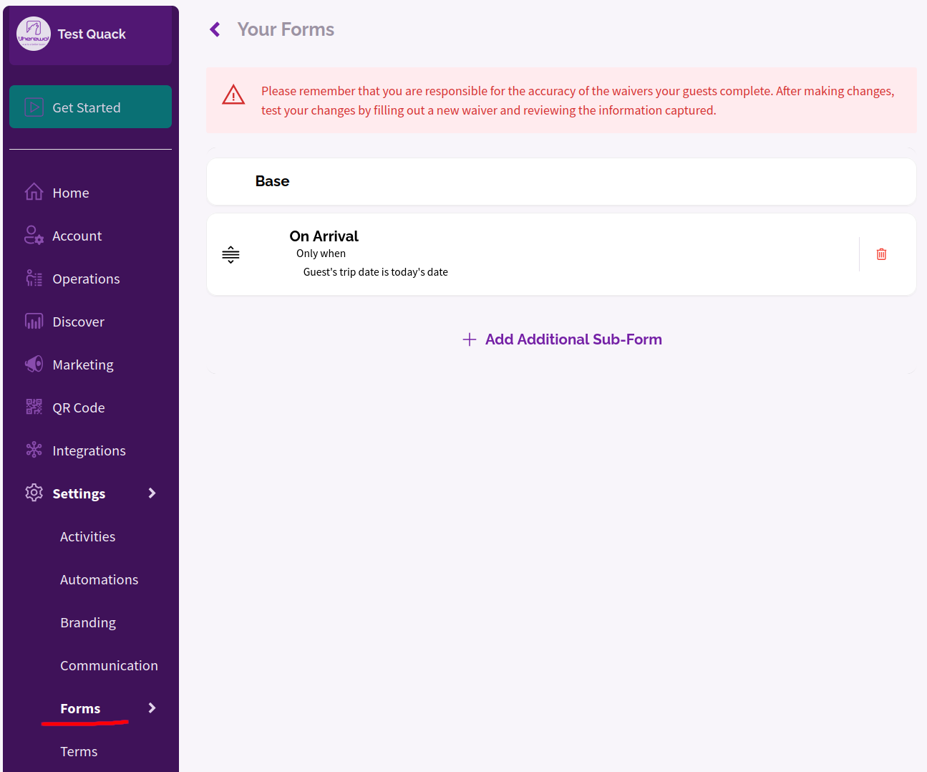
Task: Click the reorder handle on On Arrival
Action: [x=230, y=254]
